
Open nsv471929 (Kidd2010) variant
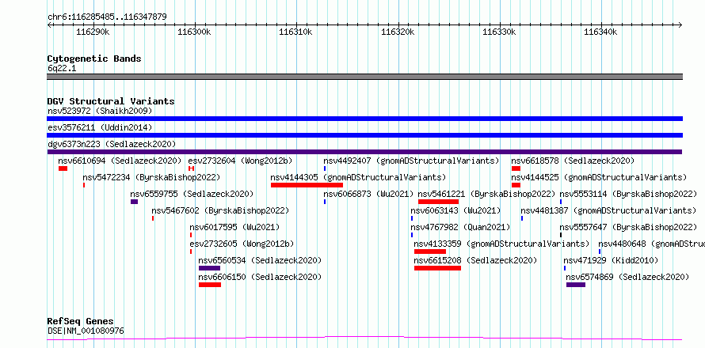pyautogui.click(x=611, y=260)
